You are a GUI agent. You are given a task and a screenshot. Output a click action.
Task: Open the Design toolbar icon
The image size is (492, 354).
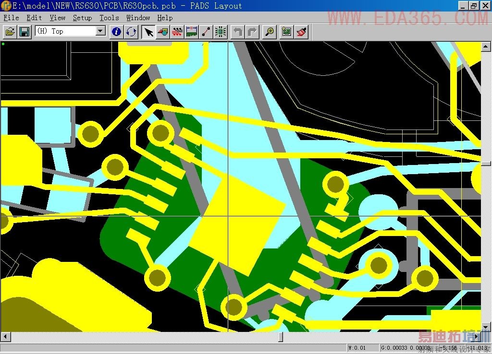[x=163, y=32]
